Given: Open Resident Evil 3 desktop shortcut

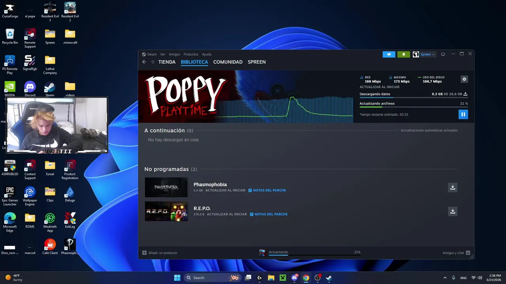Looking at the screenshot, I should pos(50,12).
